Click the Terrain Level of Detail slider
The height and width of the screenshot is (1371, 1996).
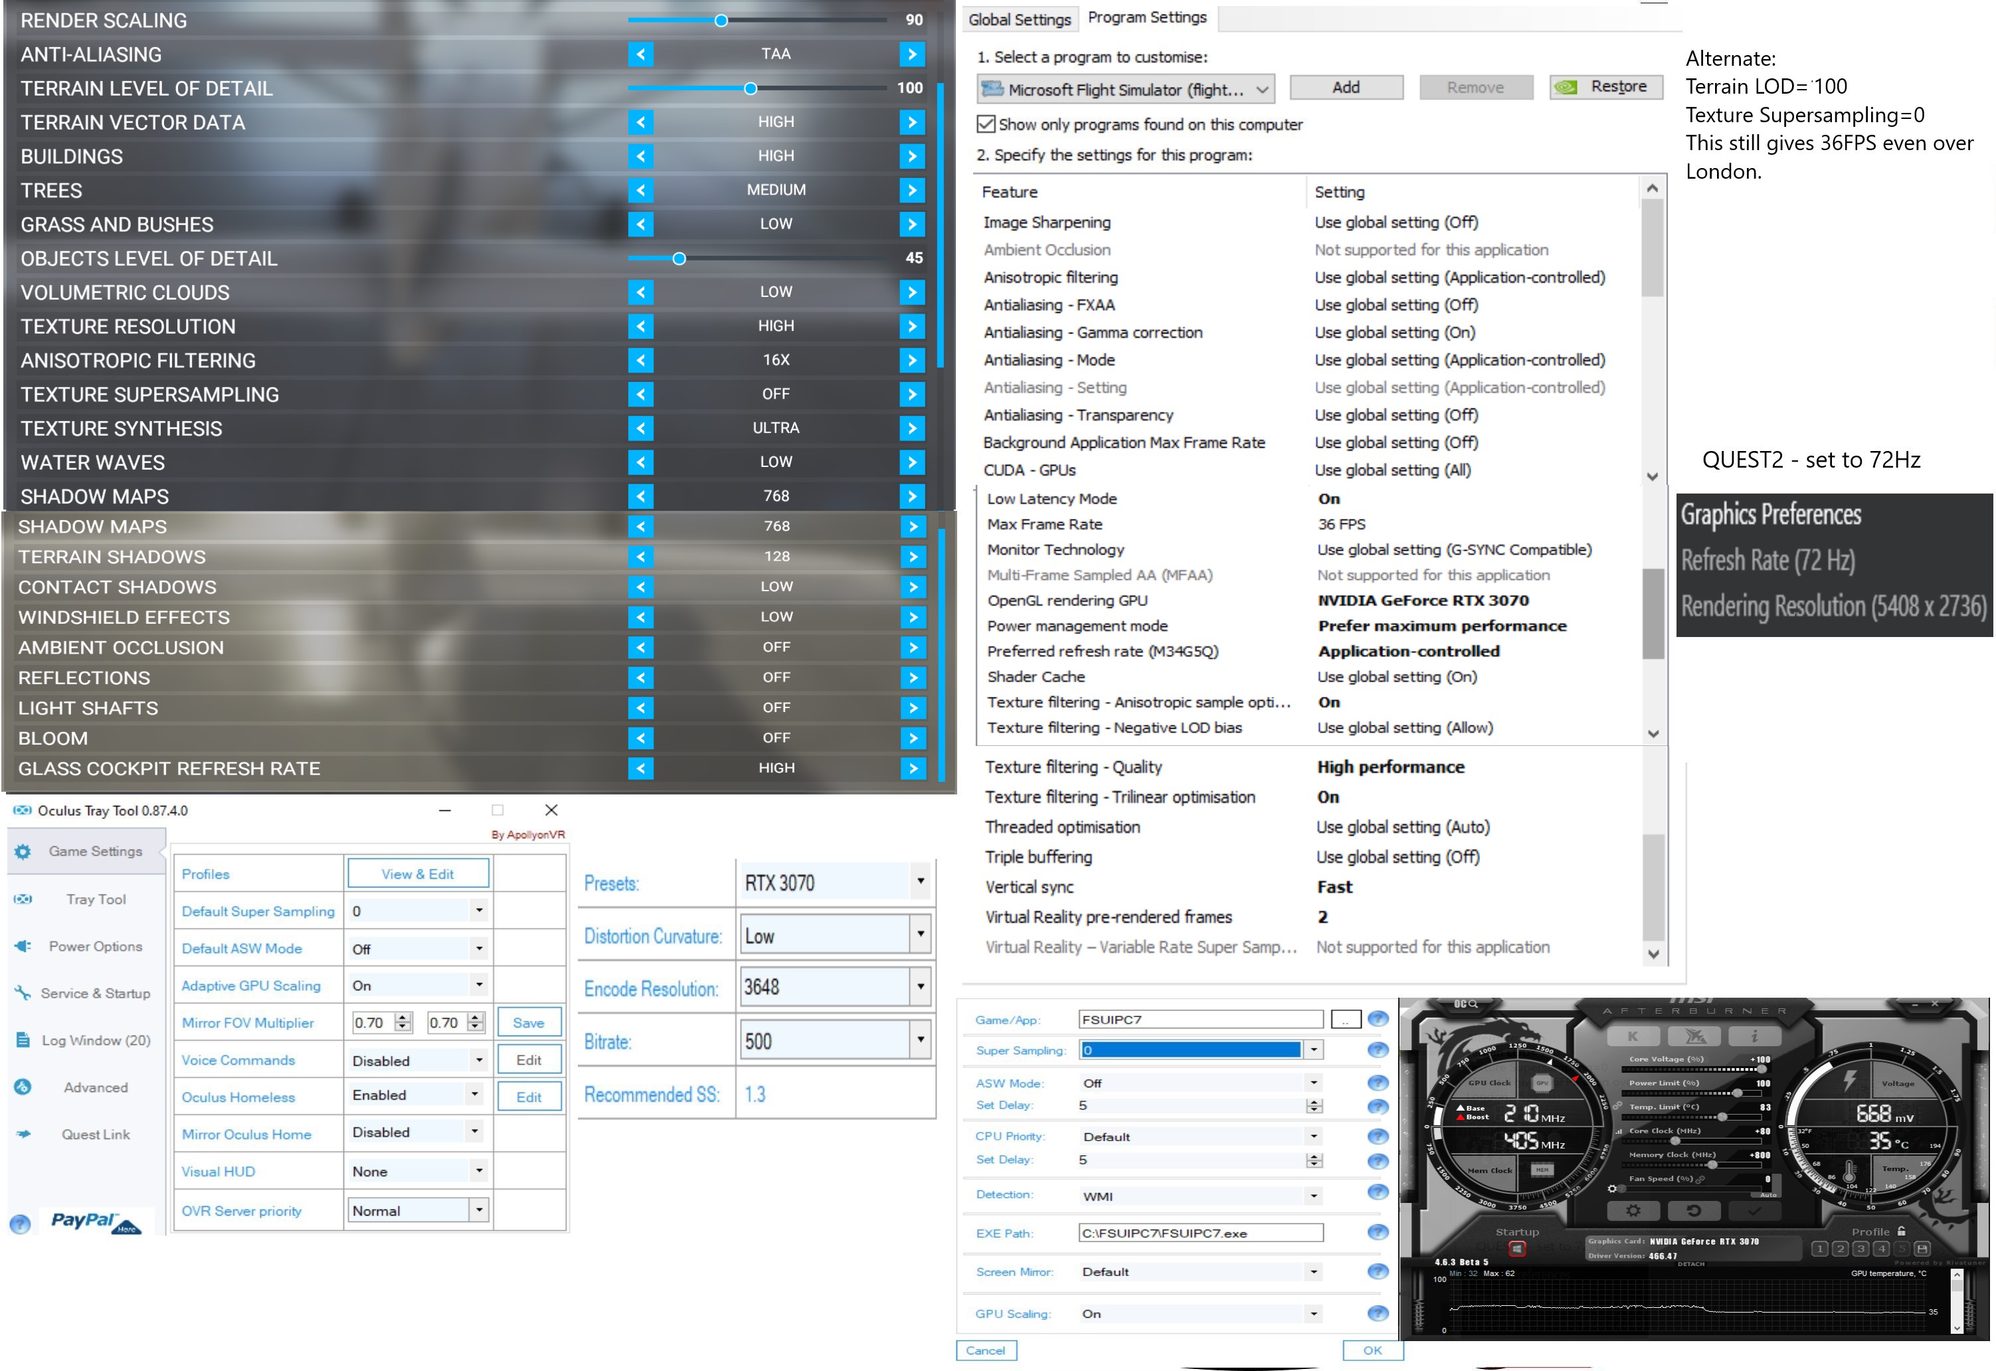click(751, 88)
